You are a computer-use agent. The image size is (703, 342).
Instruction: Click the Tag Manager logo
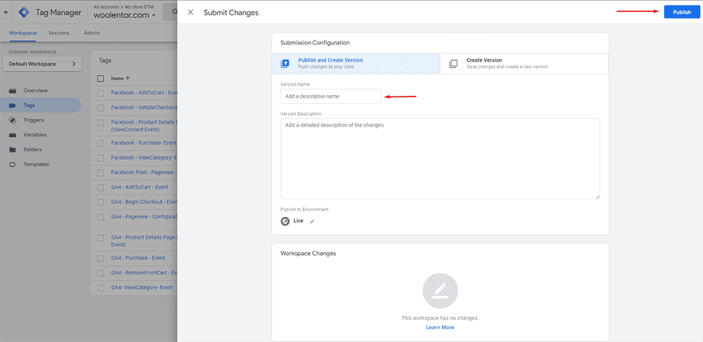(24, 13)
